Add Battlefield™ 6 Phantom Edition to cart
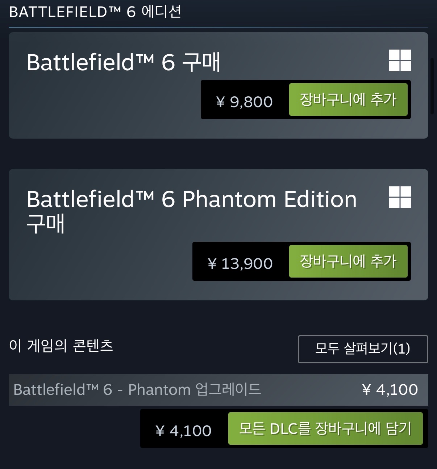 [x=348, y=261]
